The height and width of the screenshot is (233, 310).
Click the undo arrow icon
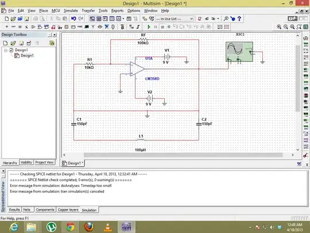[73, 18]
